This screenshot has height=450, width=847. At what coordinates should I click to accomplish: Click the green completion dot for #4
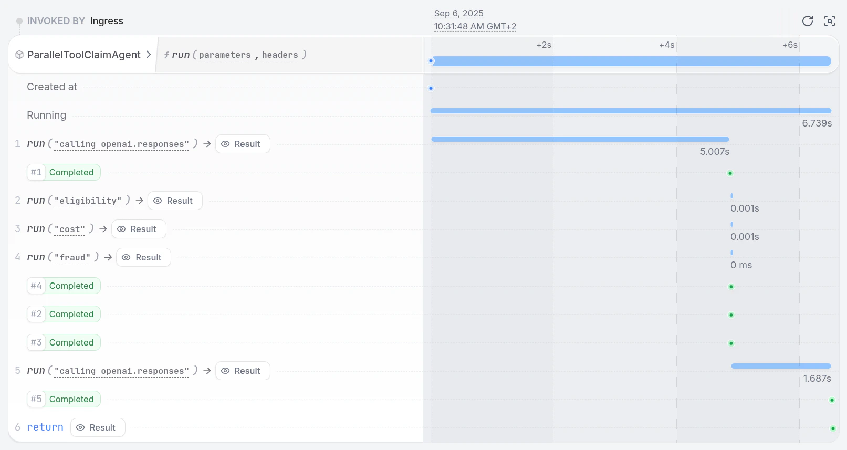(731, 287)
